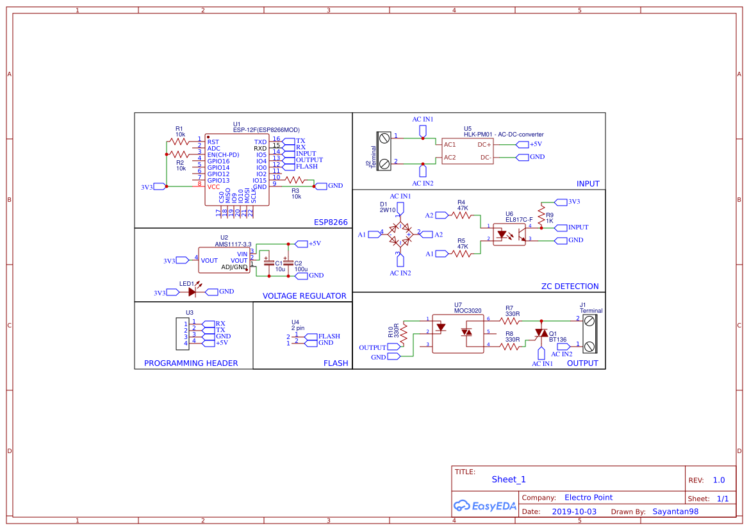Click the Sayantan98 drawn-by name
749x530 pixels.
pos(675,511)
